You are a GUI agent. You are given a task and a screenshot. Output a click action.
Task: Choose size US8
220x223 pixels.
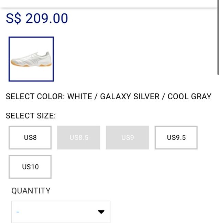30,137
